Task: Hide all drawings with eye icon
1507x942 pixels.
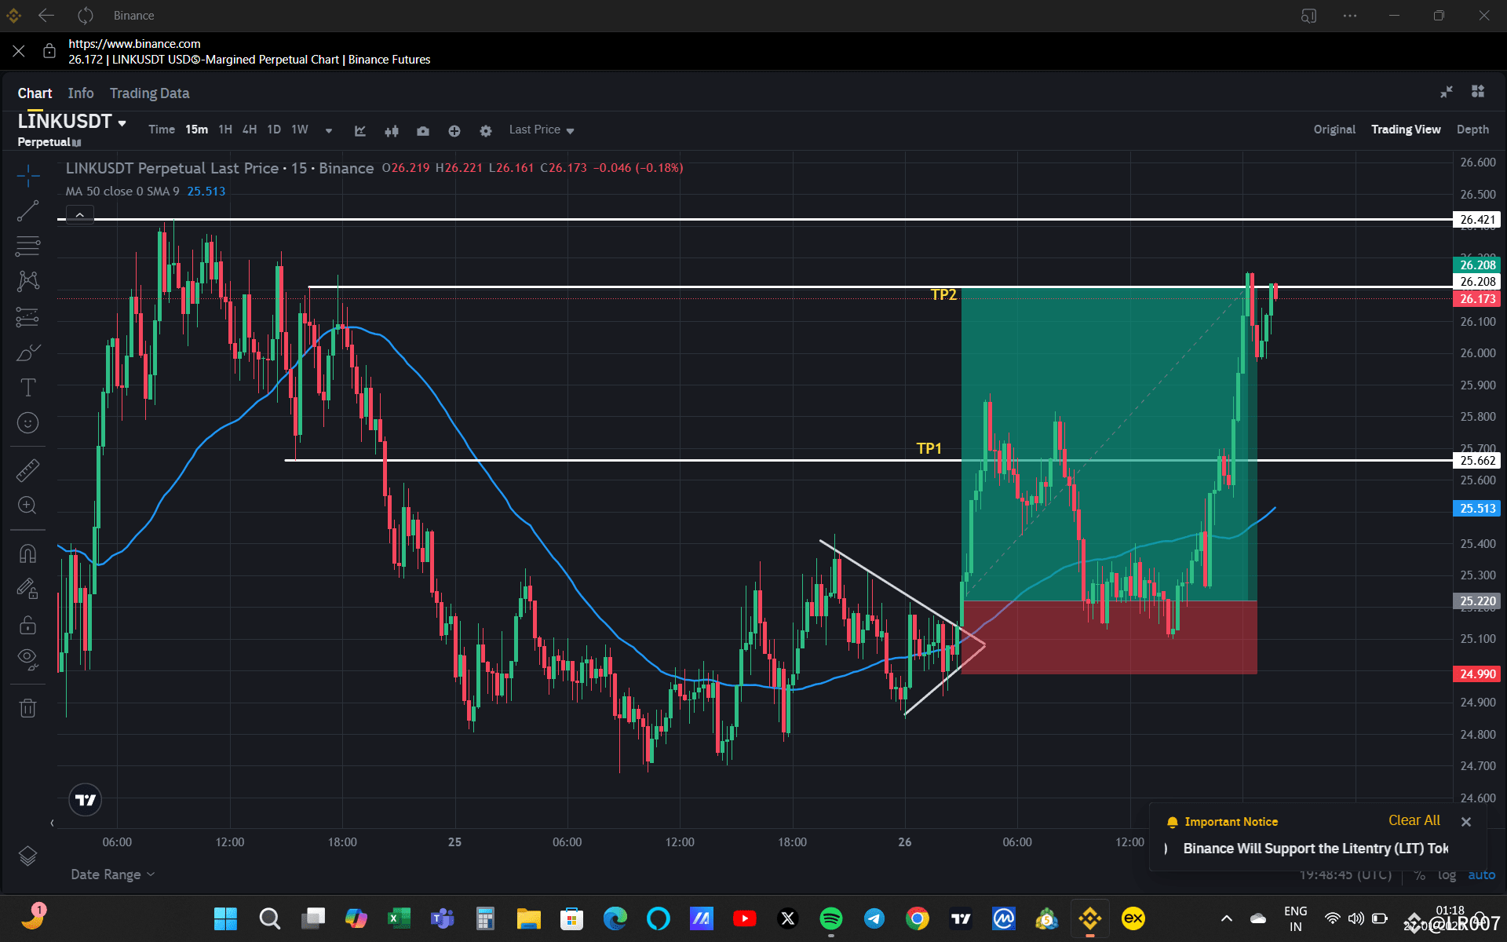Action: (x=28, y=659)
